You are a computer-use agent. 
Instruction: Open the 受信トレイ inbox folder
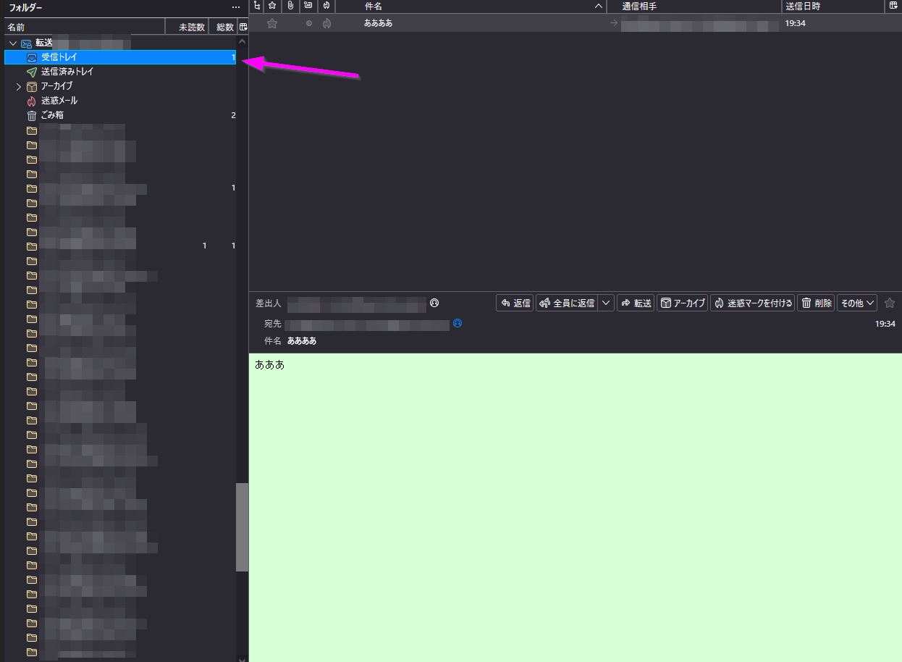(59, 57)
